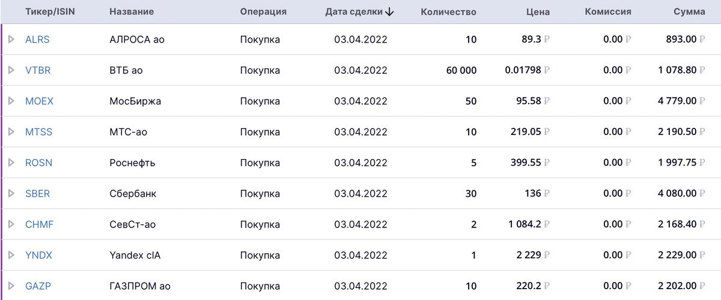Expand the MTSS row details
The image size is (721, 300).
click(11, 132)
